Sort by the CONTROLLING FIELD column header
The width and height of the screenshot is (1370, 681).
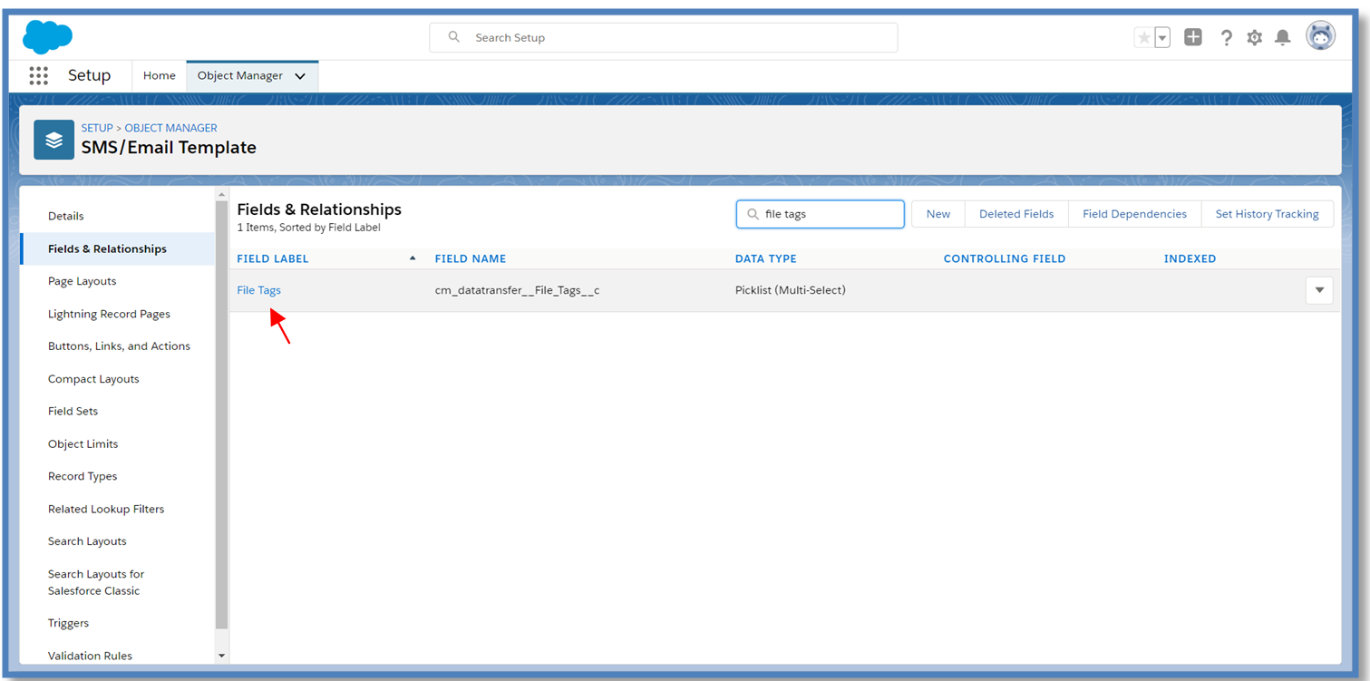pyautogui.click(x=1005, y=258)
